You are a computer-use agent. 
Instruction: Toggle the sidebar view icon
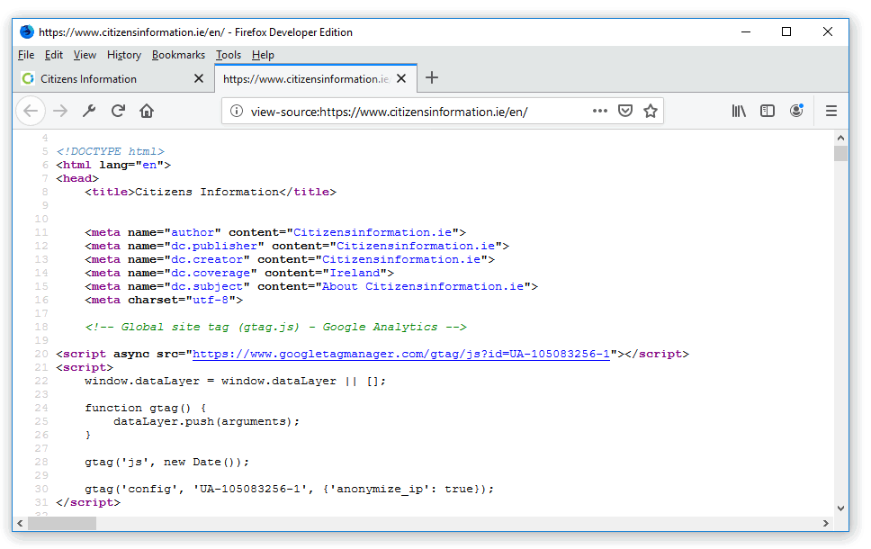[x=768, y=111]
